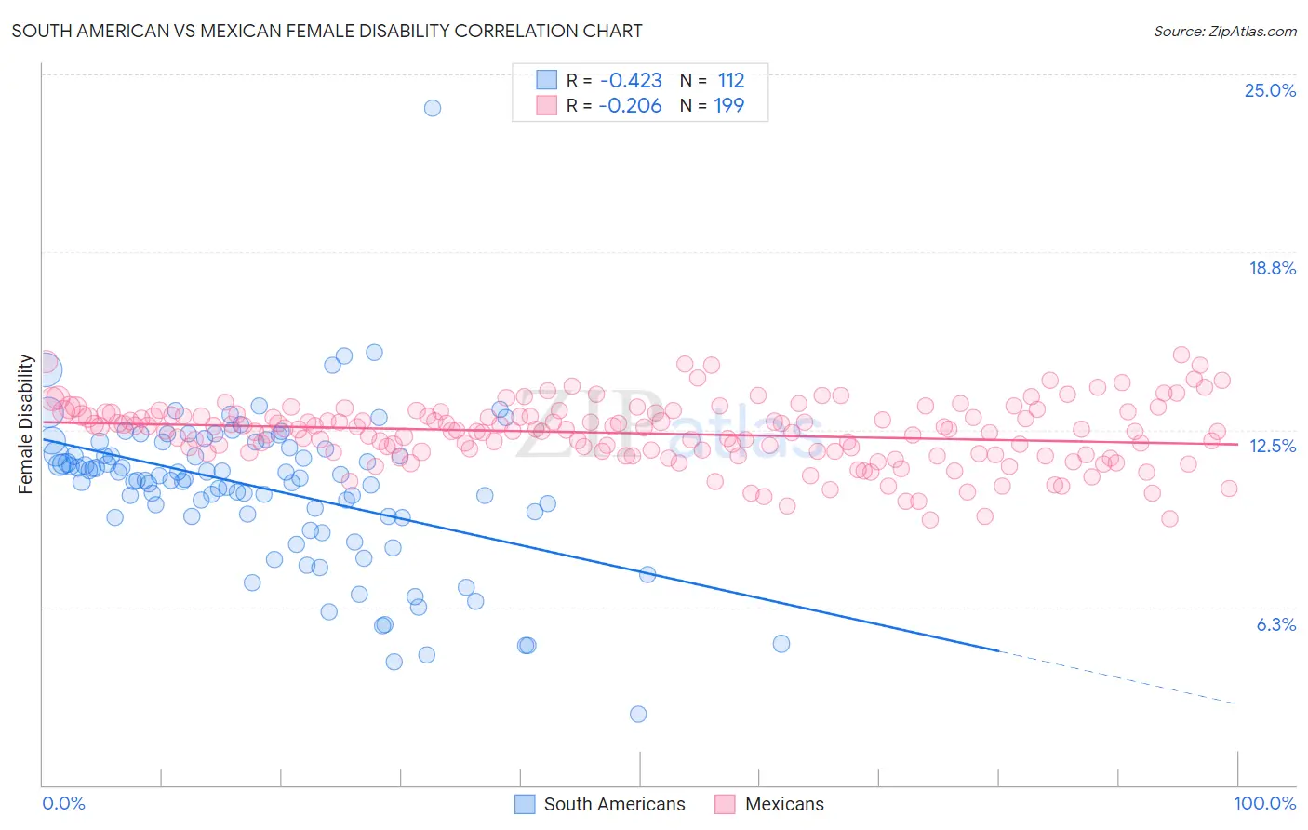The width and height of the screenshot is (1308, 830).
Task: Click the blue point at far right near 6.3%
Action: tap(781, 644)
